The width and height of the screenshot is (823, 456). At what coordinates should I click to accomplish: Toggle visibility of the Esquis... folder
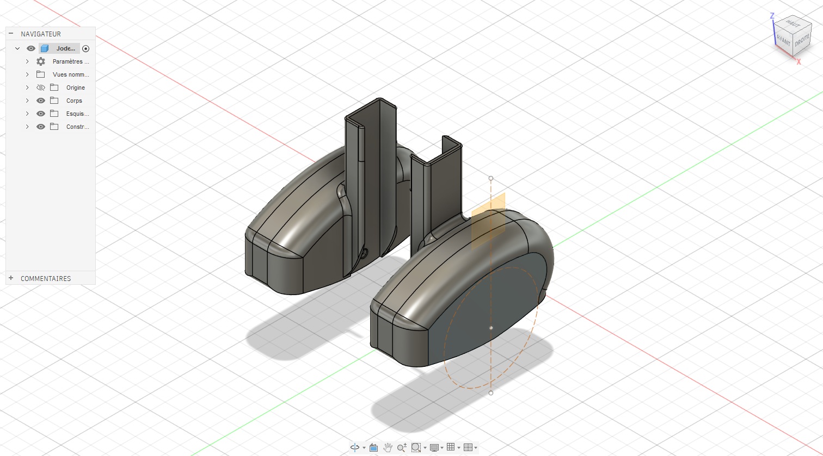coord(41,114)
